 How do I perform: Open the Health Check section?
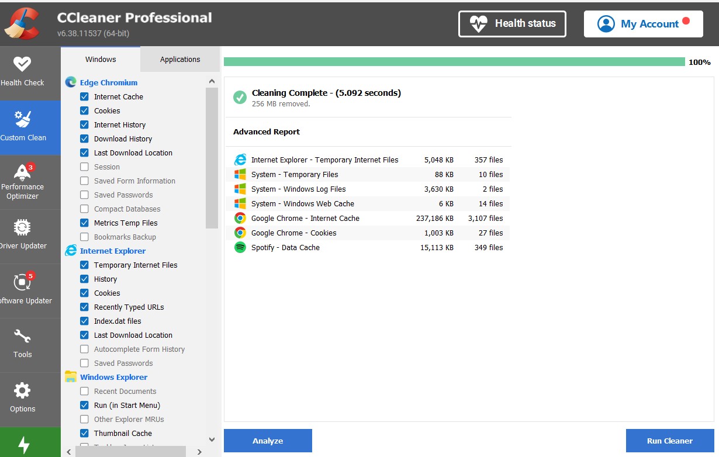23,72
